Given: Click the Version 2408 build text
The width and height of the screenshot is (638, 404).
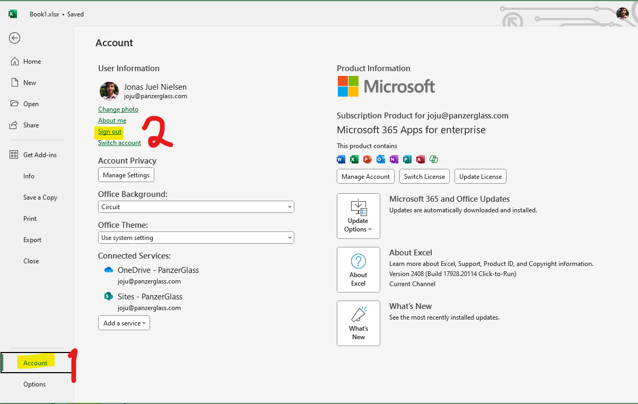Looking at the screenshot, I should (453, 274).
